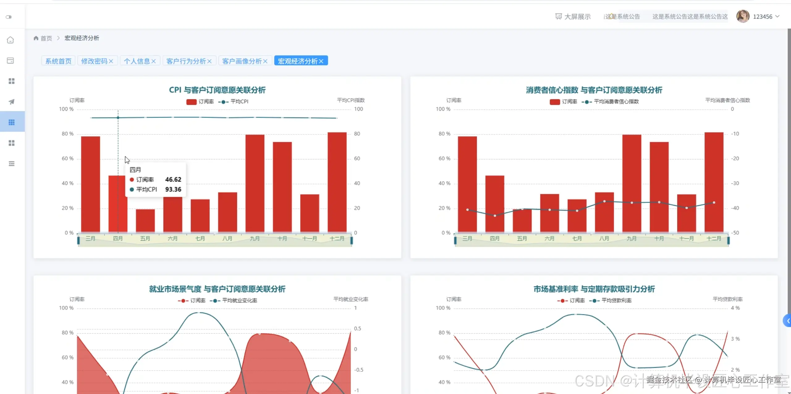Click the left zoom handle of the CPI chart
This screenshot has height=394, width=791.
click(78, 240)
